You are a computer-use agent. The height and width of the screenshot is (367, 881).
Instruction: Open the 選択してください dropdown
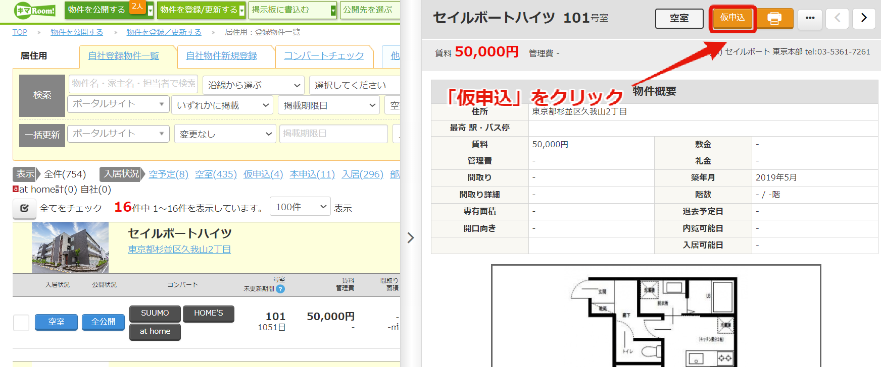click(x=355, y=85)
